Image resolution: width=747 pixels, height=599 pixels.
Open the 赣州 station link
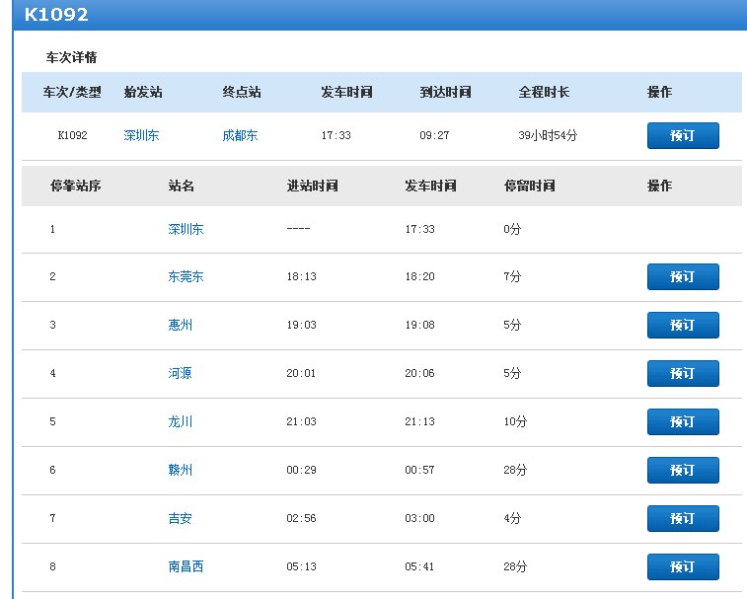pos(180,470)
